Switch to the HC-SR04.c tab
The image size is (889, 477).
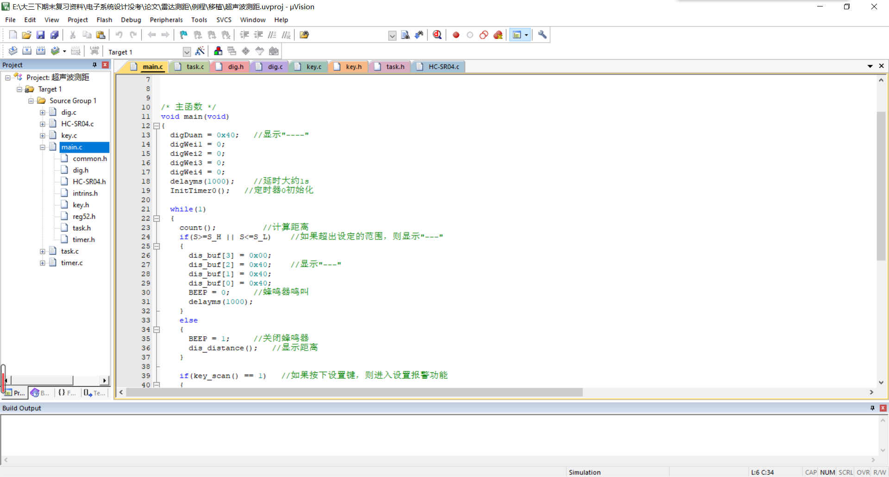443,67
